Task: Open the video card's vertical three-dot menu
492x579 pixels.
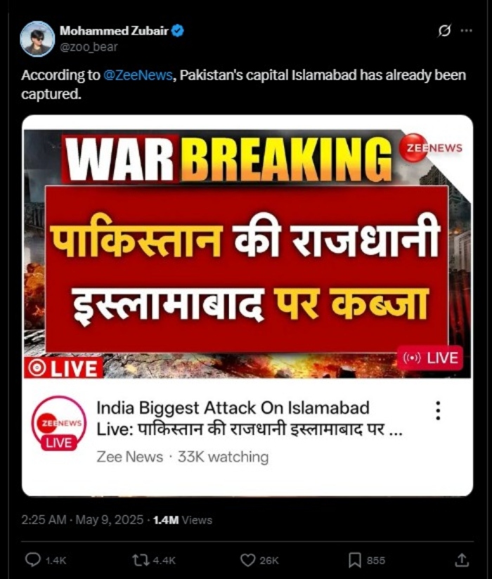Action: point(438,410)
